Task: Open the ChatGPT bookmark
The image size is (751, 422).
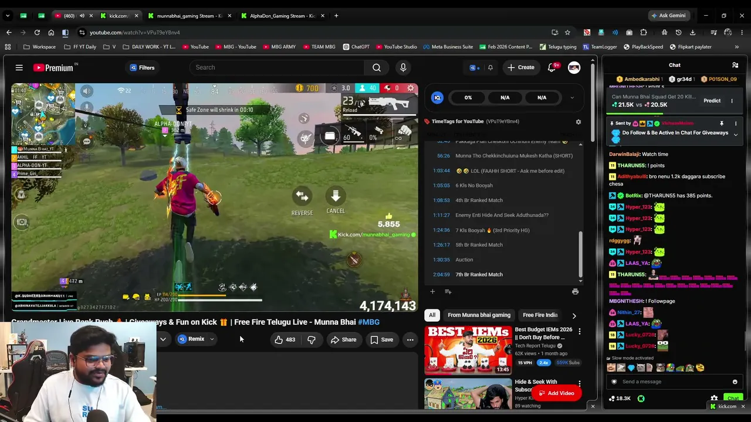Action: (356, 47)
